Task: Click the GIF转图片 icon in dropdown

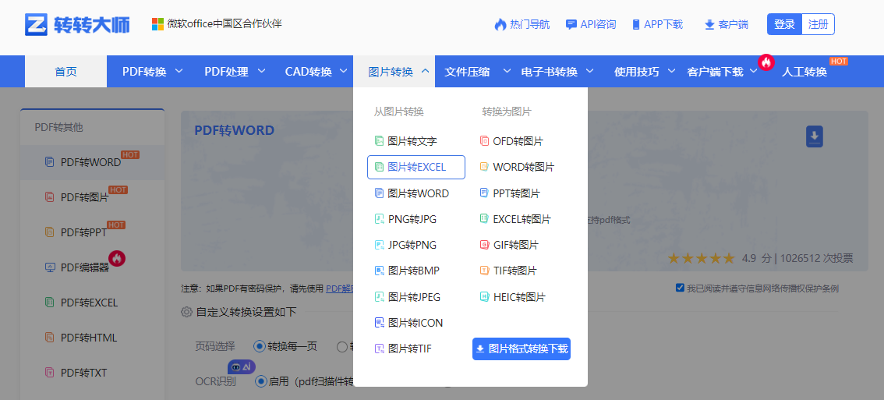Action: pos(484,245)
